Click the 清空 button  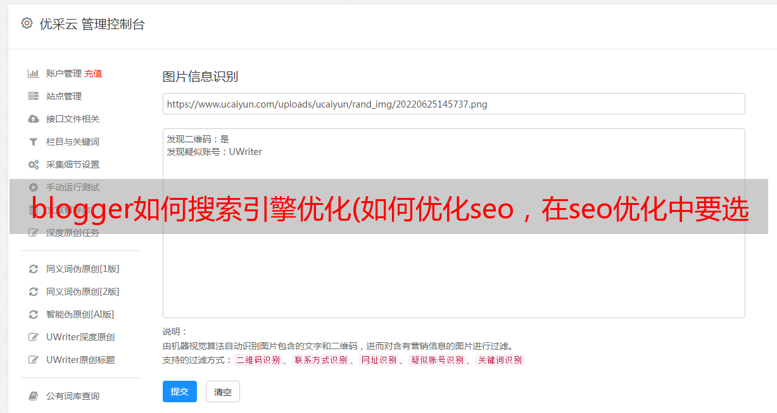click(223, 392)
